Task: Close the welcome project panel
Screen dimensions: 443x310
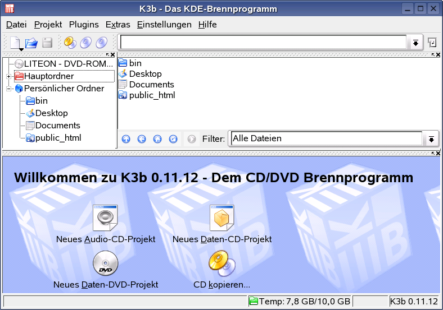Action: [x=438, y=153]
